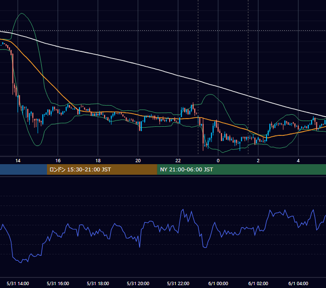326x288 pixels.
Task: Click the 14 hour label on price chart
Action: [18, 161]
